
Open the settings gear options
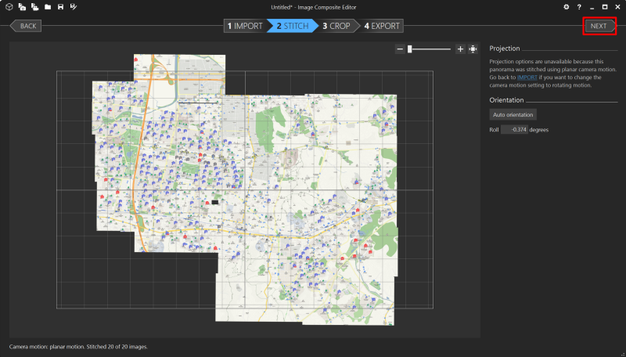point(567,6)
